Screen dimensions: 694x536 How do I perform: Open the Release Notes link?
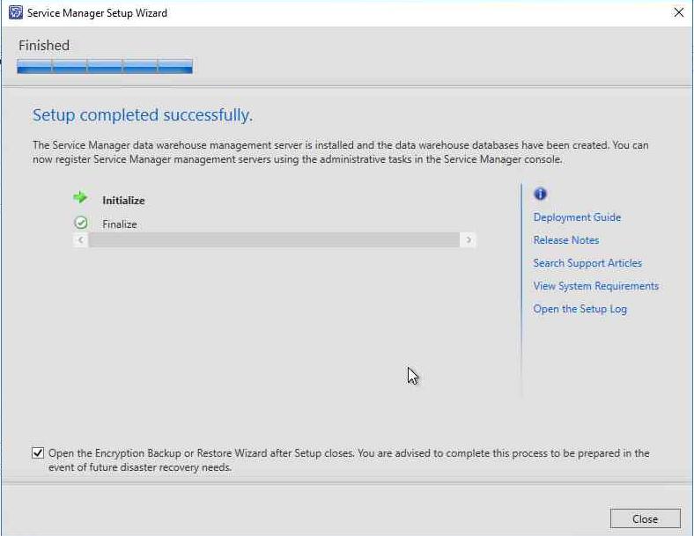pos(566,240)
